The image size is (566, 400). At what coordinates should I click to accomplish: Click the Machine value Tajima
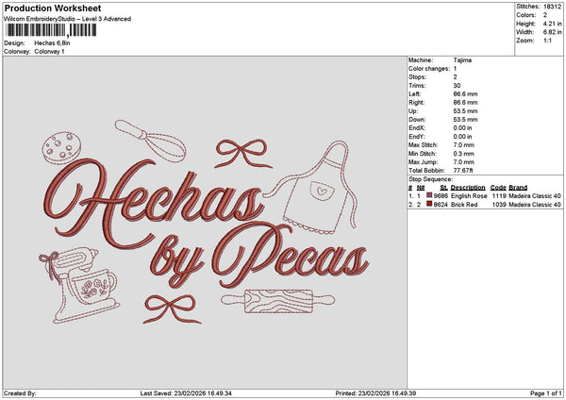pos(461,60)
